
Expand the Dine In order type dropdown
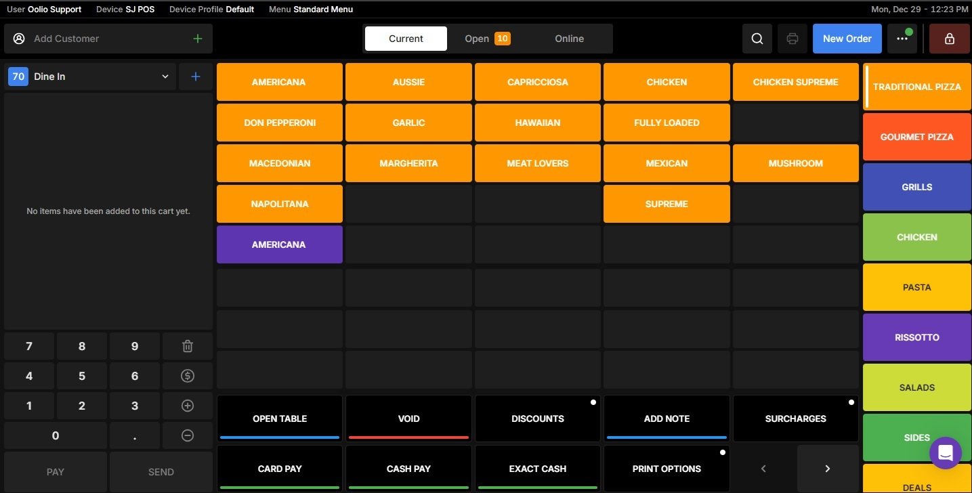[165, 77]
